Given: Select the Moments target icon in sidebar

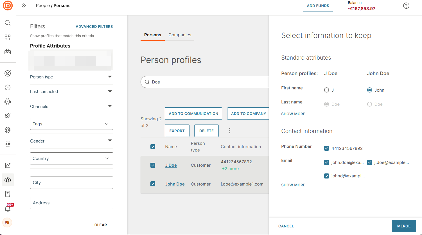Looking at the screenshot, I should click(8, 73).
